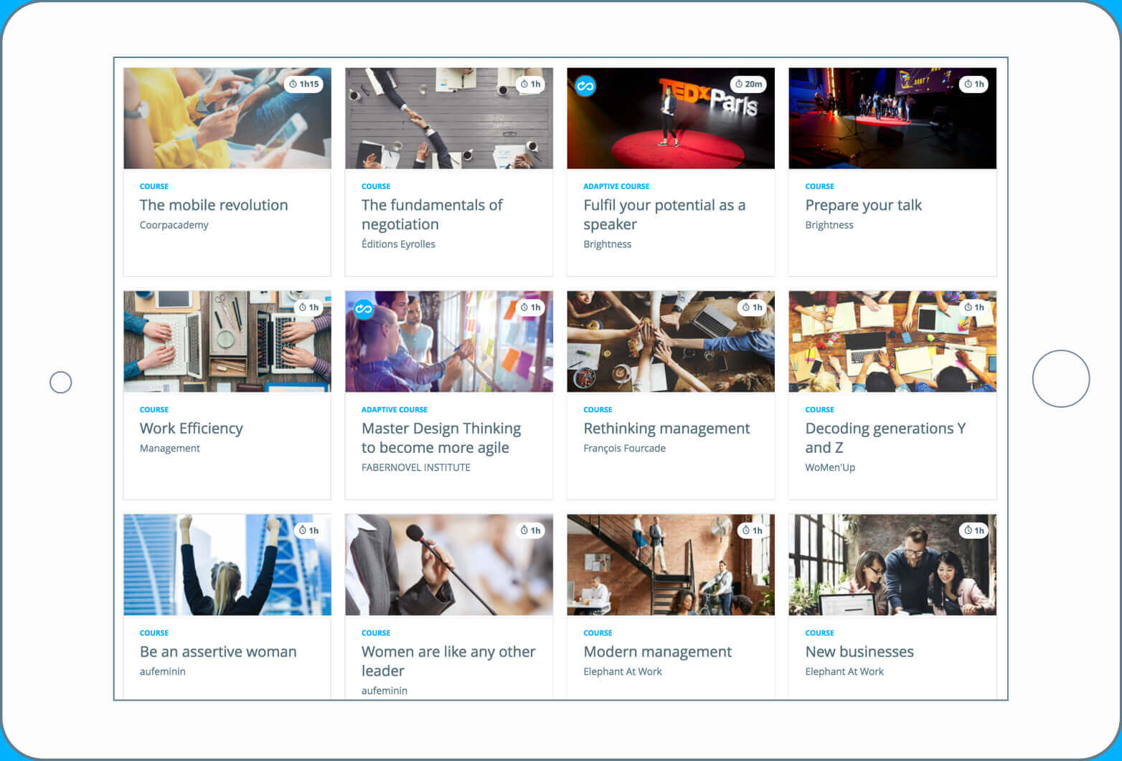Screen dimensions: 1122x761
Task: Open the brick office thumbnail for Modern management
Action: point(671,565)
